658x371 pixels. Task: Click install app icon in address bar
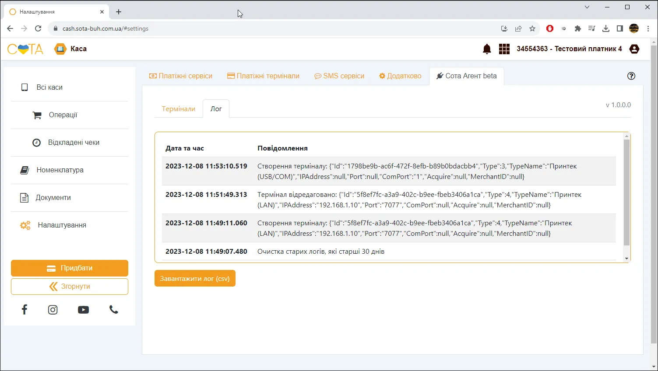[x=504, y=28]
